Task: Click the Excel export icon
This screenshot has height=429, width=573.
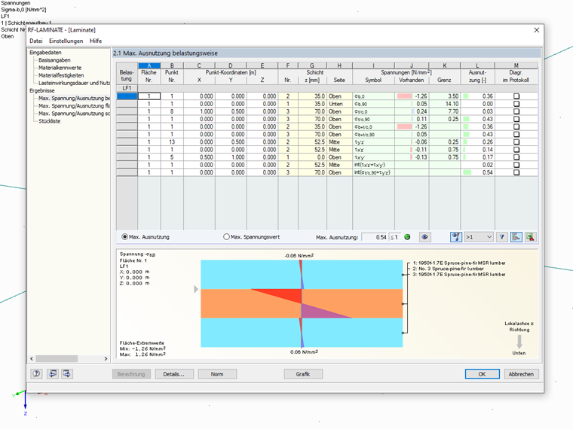Action: click(530, 236)
